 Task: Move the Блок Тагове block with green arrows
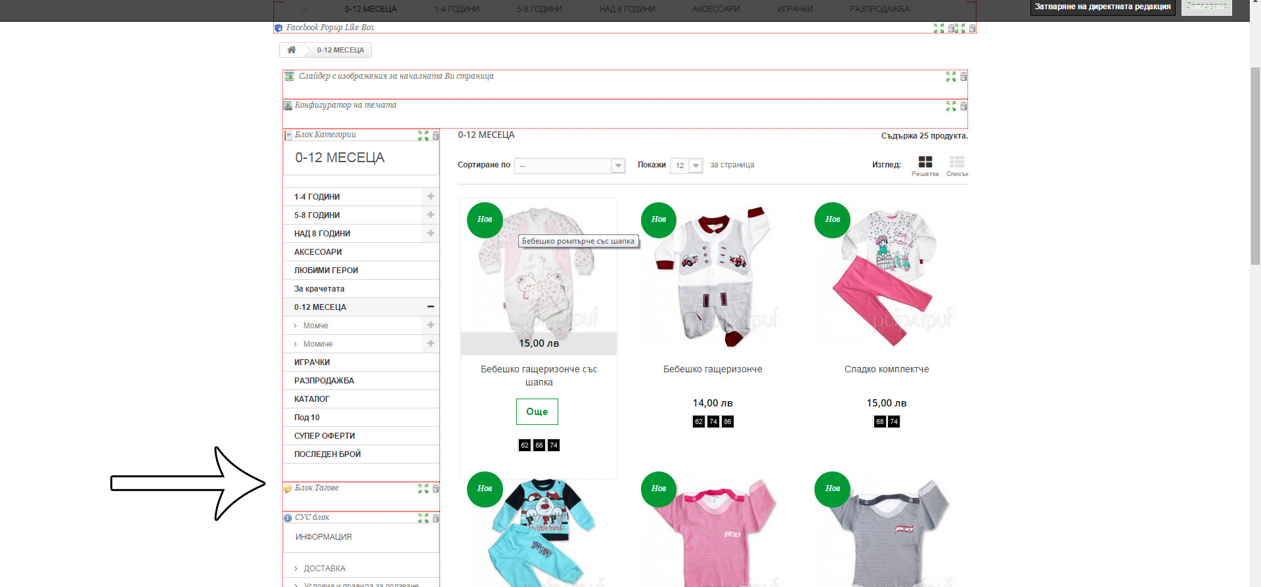pos(423,489)
